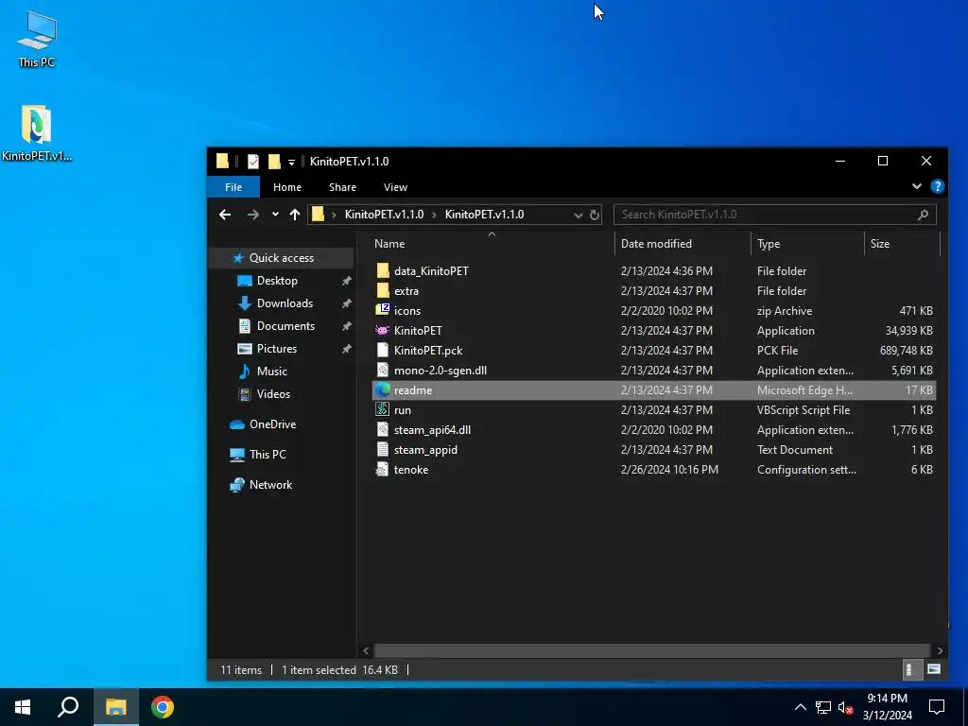968x726 pixels.
Task: Select the KinitoPET.pck file
Action: pyautogui.click(x=654, y=351)
